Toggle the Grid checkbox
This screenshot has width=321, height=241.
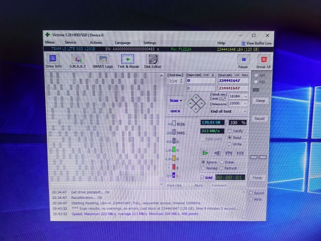[202, 177]
